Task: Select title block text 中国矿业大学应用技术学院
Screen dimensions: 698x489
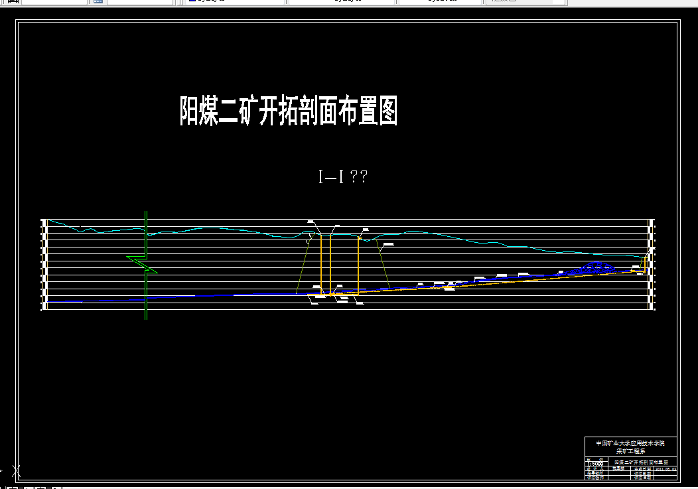Action: coord(630,443)
